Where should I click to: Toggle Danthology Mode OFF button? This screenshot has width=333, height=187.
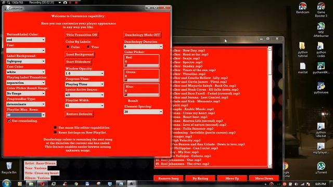click(x=143, y=35)
